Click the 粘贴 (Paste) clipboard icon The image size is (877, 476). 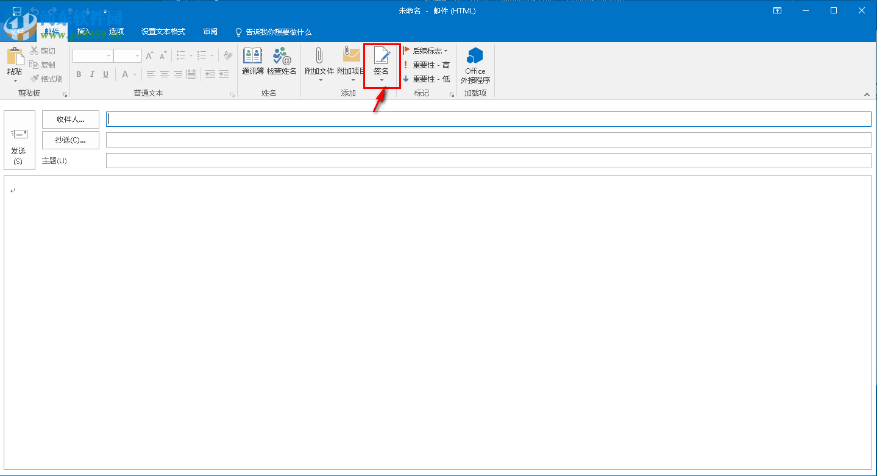click(x=15, y=56)
